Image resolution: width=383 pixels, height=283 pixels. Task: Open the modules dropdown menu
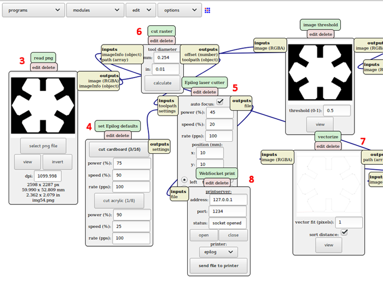(x=95, y=10)
